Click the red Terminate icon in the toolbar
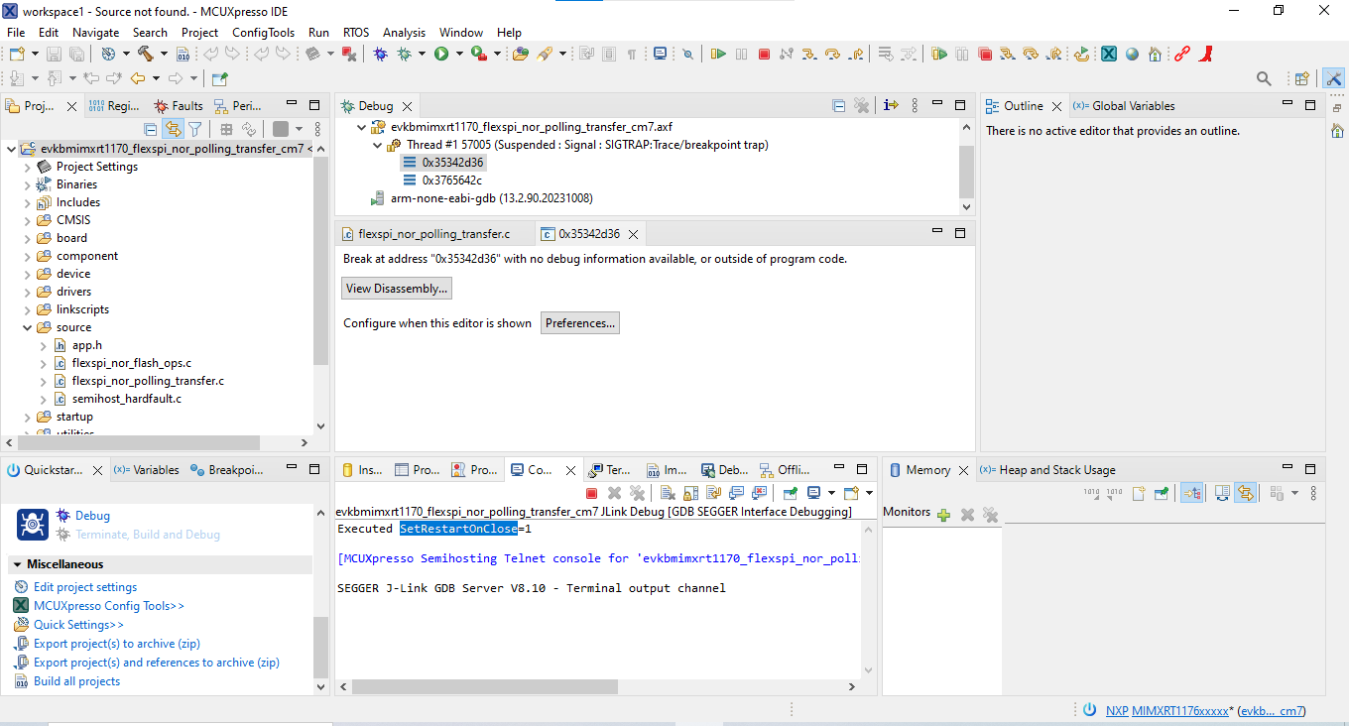 coord(764,55)
